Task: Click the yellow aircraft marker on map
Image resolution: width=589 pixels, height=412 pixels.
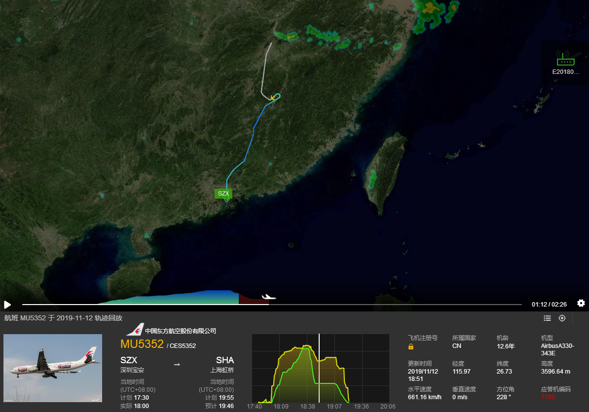Action: [273, 98]
